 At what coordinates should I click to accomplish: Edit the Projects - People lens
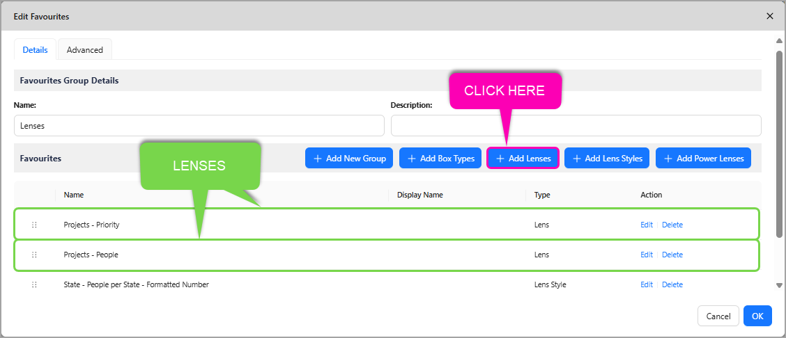pyautogui.click(x=647, y=255)
